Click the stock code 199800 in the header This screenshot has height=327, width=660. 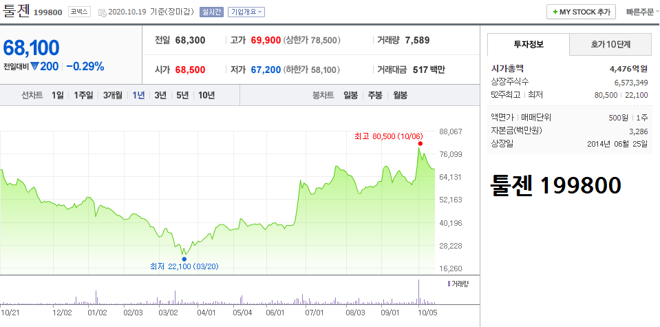[x=47, y=12]
